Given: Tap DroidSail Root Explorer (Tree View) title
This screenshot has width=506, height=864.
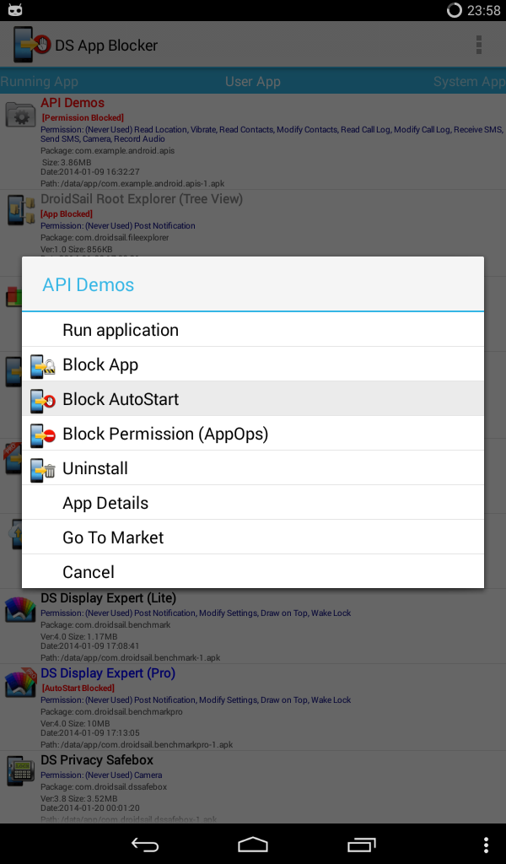Looking at the screenshot, I should pyautogui.click(x=142, y=199).
